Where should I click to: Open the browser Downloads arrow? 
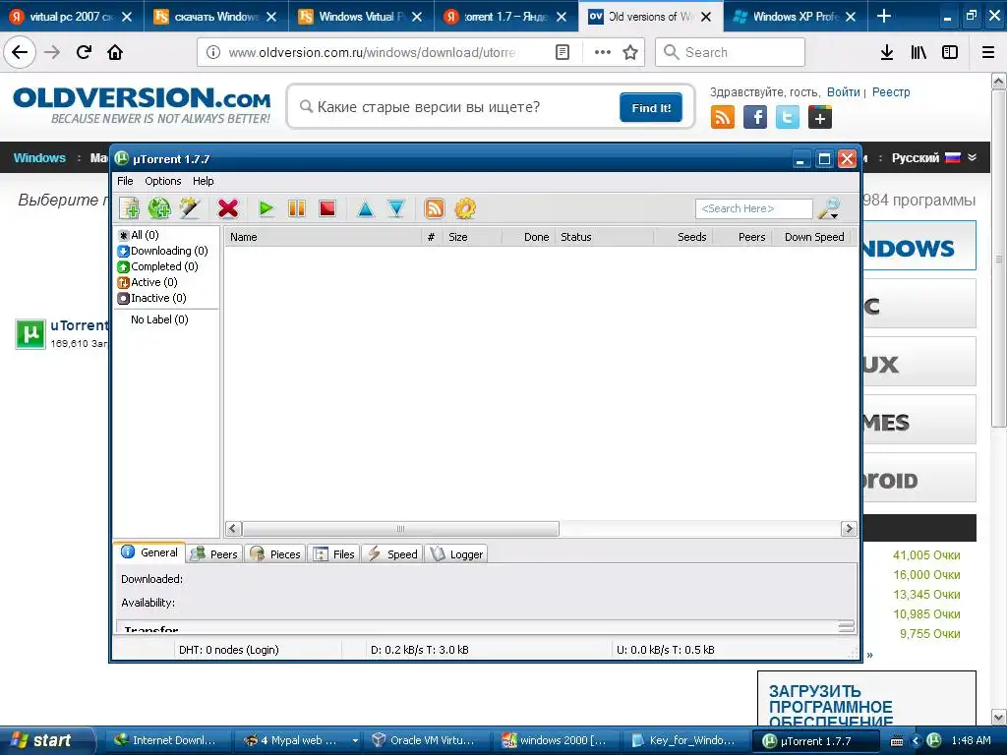887,52
